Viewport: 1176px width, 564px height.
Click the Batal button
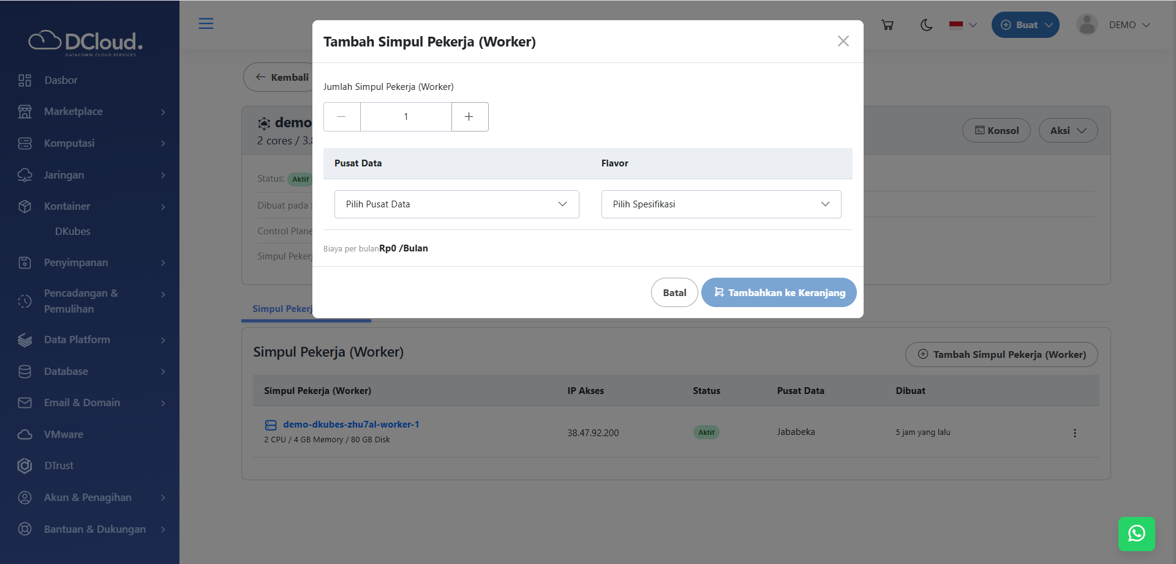click(x=674, y=292)
